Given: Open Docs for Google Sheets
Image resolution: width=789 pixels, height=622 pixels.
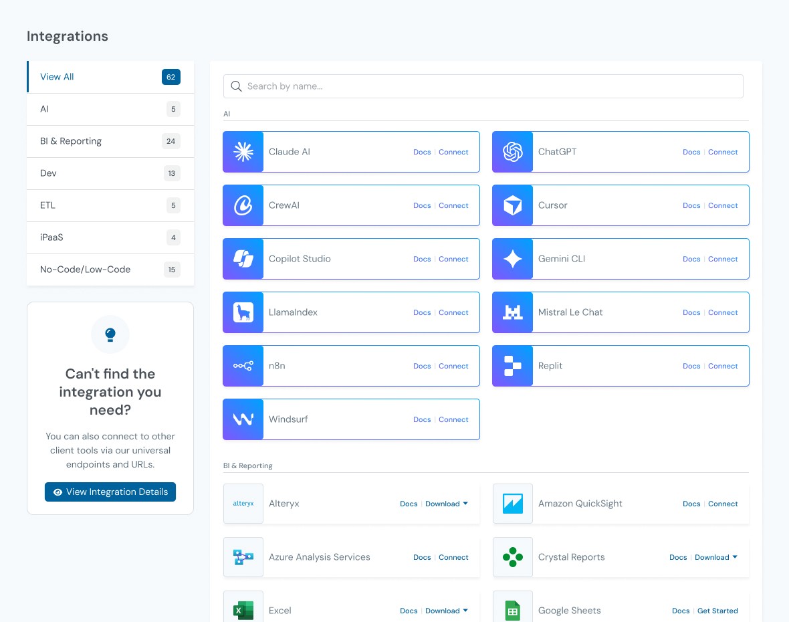Looking at the screenshot, I should point(681,611).
